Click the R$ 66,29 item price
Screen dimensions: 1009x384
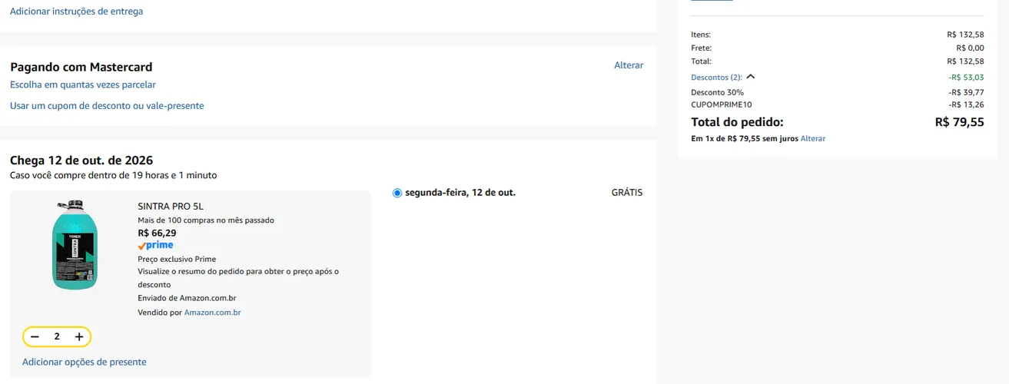157,233
